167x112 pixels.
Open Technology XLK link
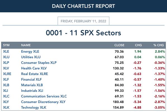click(34, 108)
